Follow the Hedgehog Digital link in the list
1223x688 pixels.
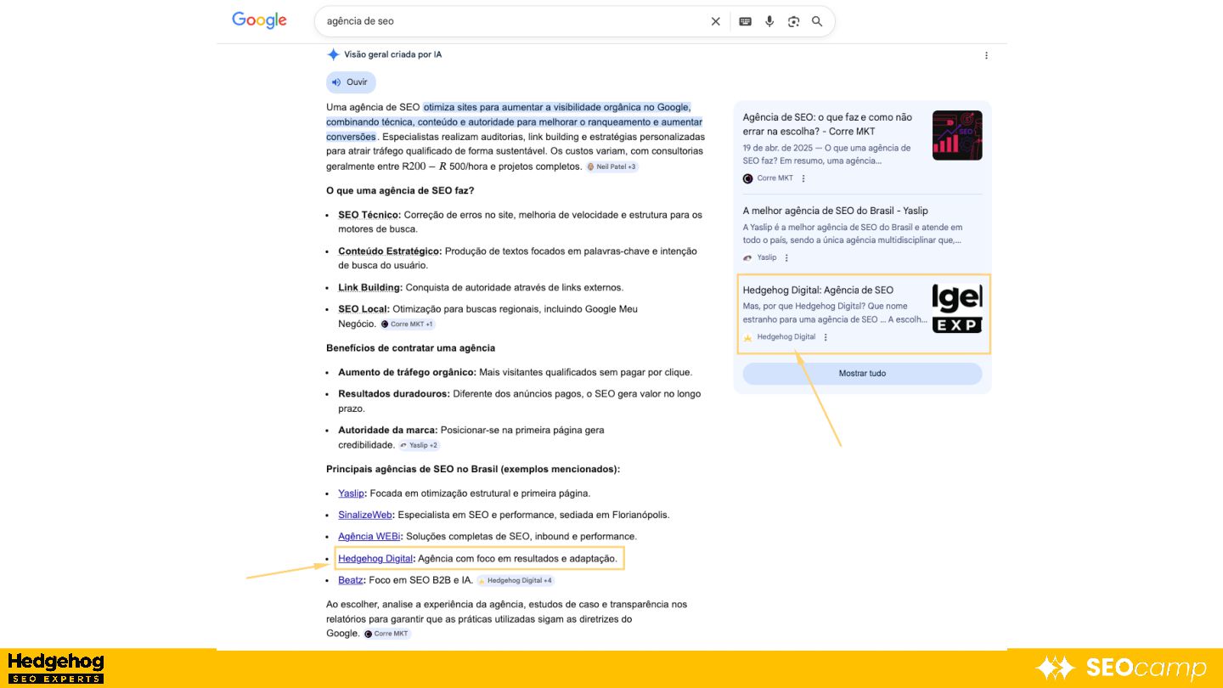click(375, 559)
